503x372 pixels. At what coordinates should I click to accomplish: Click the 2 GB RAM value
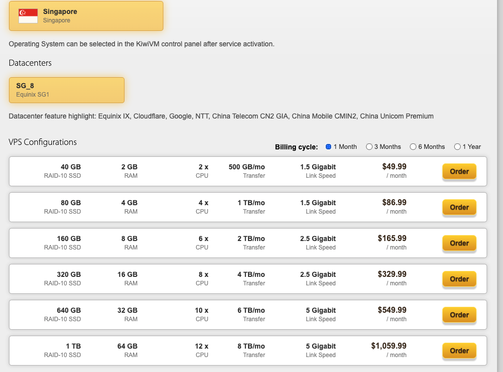(129, 167)
